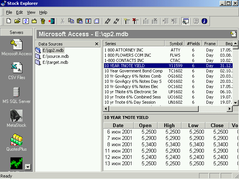Click the Open column header

tap(145, 125)
